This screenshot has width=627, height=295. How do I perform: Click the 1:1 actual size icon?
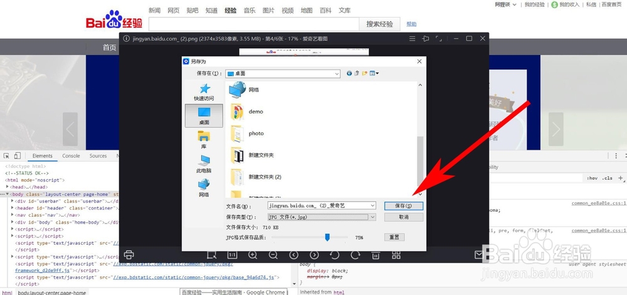point(232,255)
